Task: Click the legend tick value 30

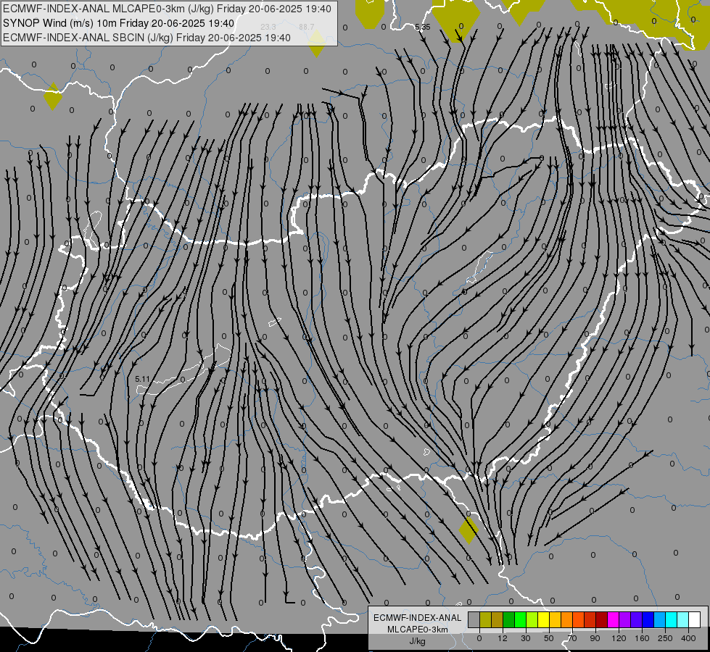Action: tap(526, 638)
